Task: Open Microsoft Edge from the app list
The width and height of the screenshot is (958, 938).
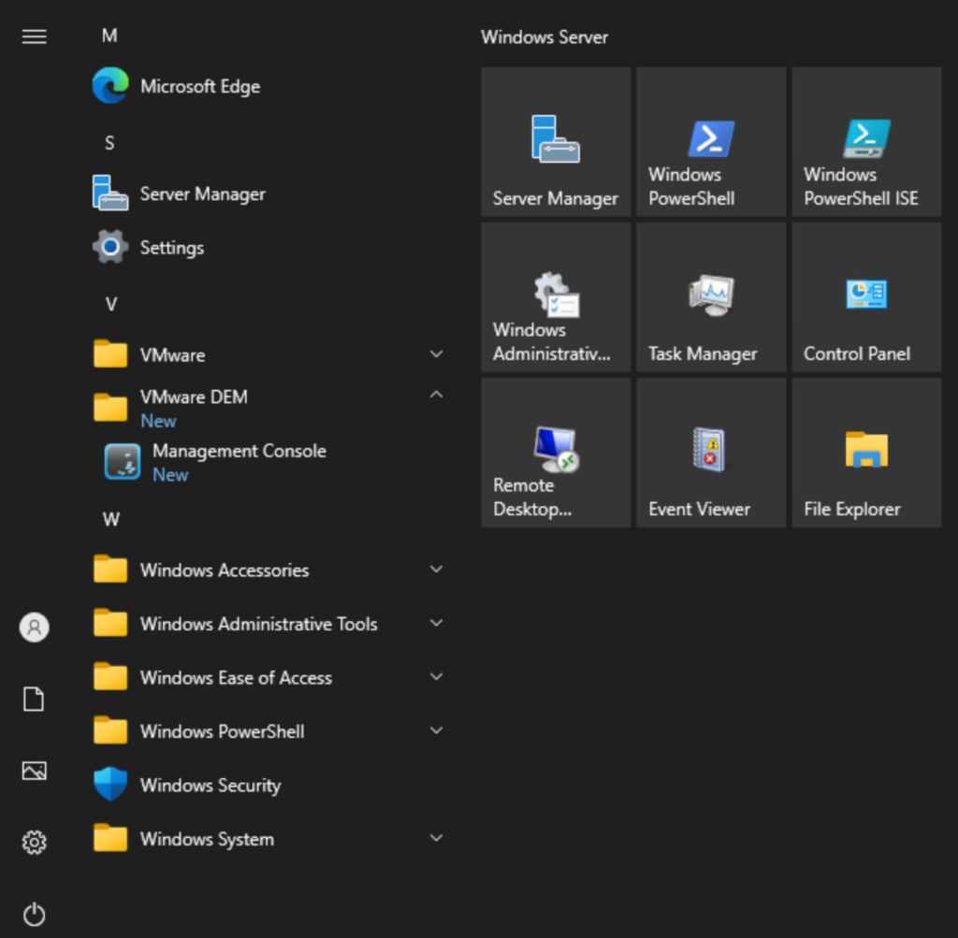Action: tap(199, 87)
